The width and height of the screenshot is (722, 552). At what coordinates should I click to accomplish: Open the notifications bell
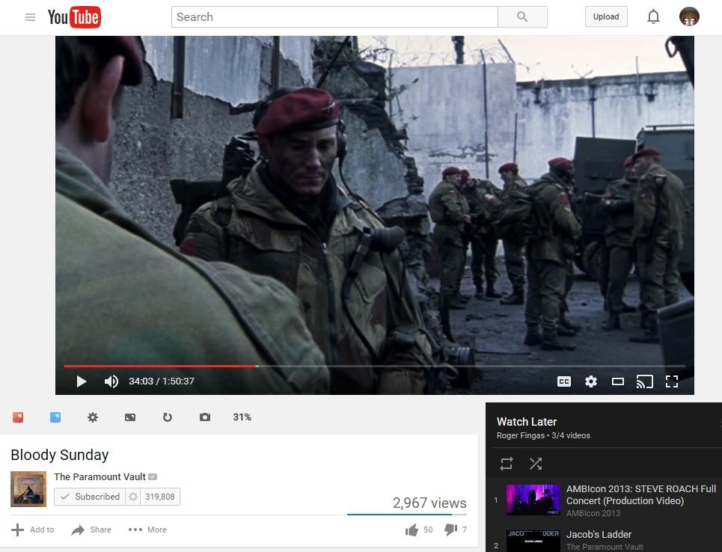point(653,17)
